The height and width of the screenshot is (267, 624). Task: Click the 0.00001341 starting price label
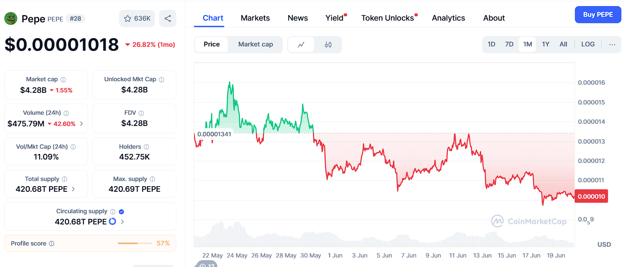[x=214, y=134]
